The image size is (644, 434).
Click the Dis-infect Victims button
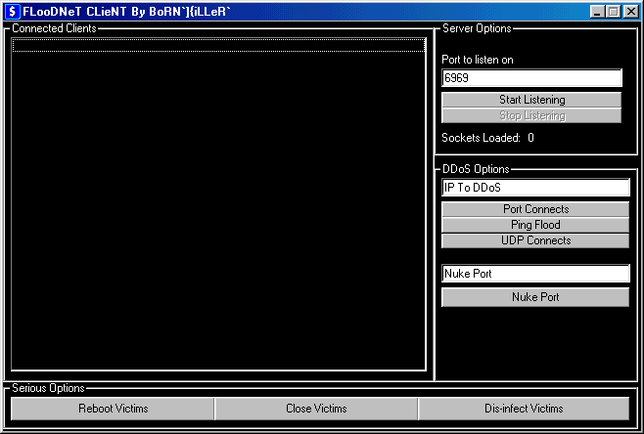click(524, 409)
